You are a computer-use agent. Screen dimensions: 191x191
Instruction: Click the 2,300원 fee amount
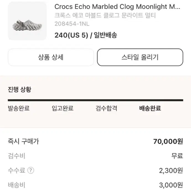(171, 171)
